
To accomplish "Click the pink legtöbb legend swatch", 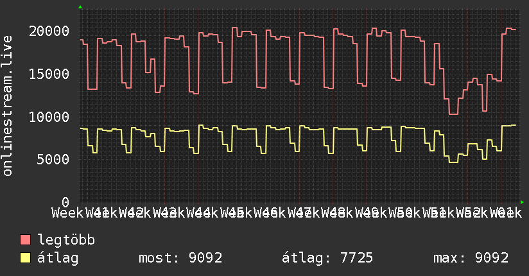I will 25,240.
